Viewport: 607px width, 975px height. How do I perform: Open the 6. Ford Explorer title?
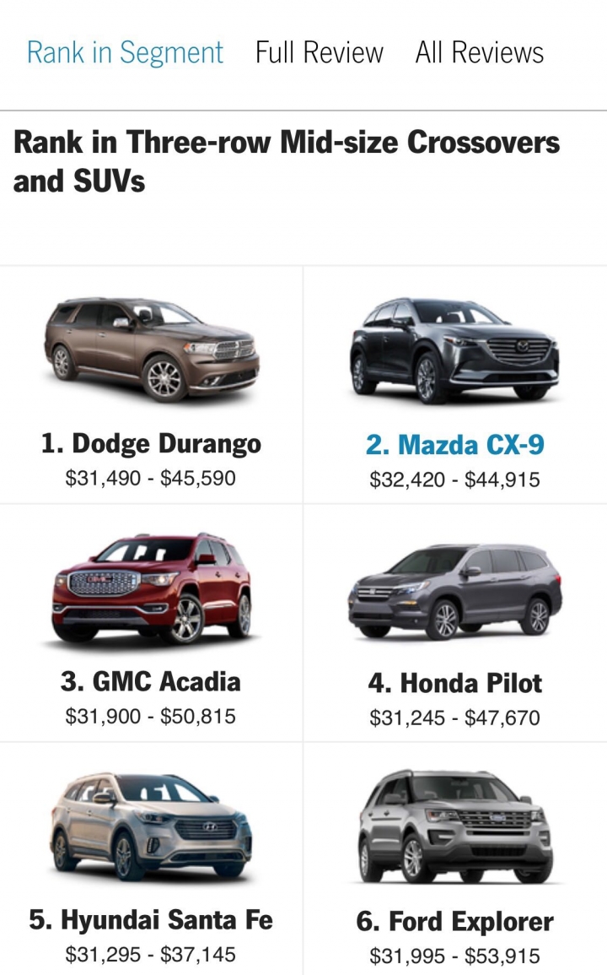454,922
